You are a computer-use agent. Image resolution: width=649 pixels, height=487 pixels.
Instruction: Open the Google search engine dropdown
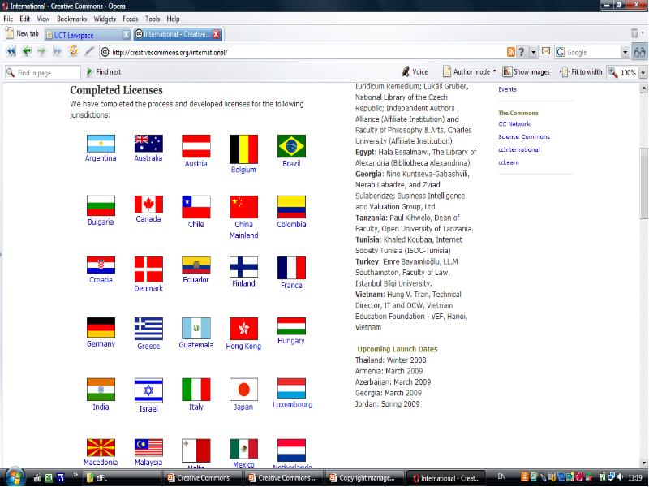pos(625,52)
